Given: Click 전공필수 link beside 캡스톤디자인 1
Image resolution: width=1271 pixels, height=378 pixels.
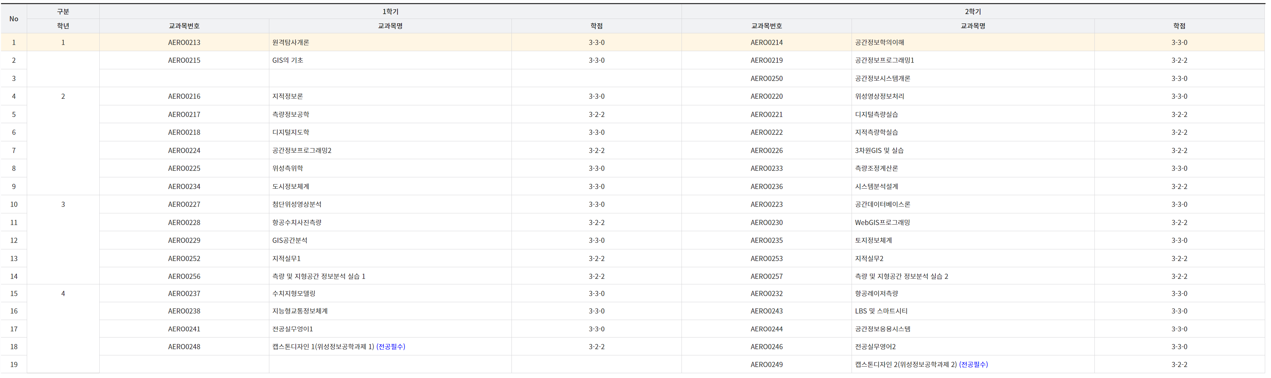Looking at the screenshot, I should click(x=391, y=346).
